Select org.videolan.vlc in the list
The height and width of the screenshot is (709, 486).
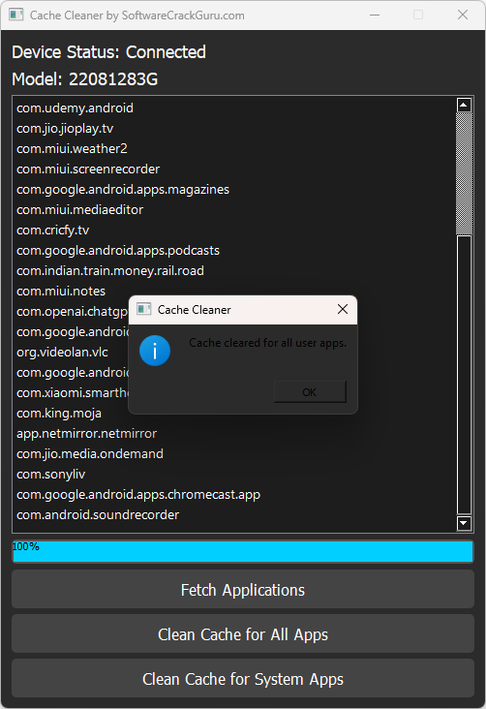coord(62,353)
